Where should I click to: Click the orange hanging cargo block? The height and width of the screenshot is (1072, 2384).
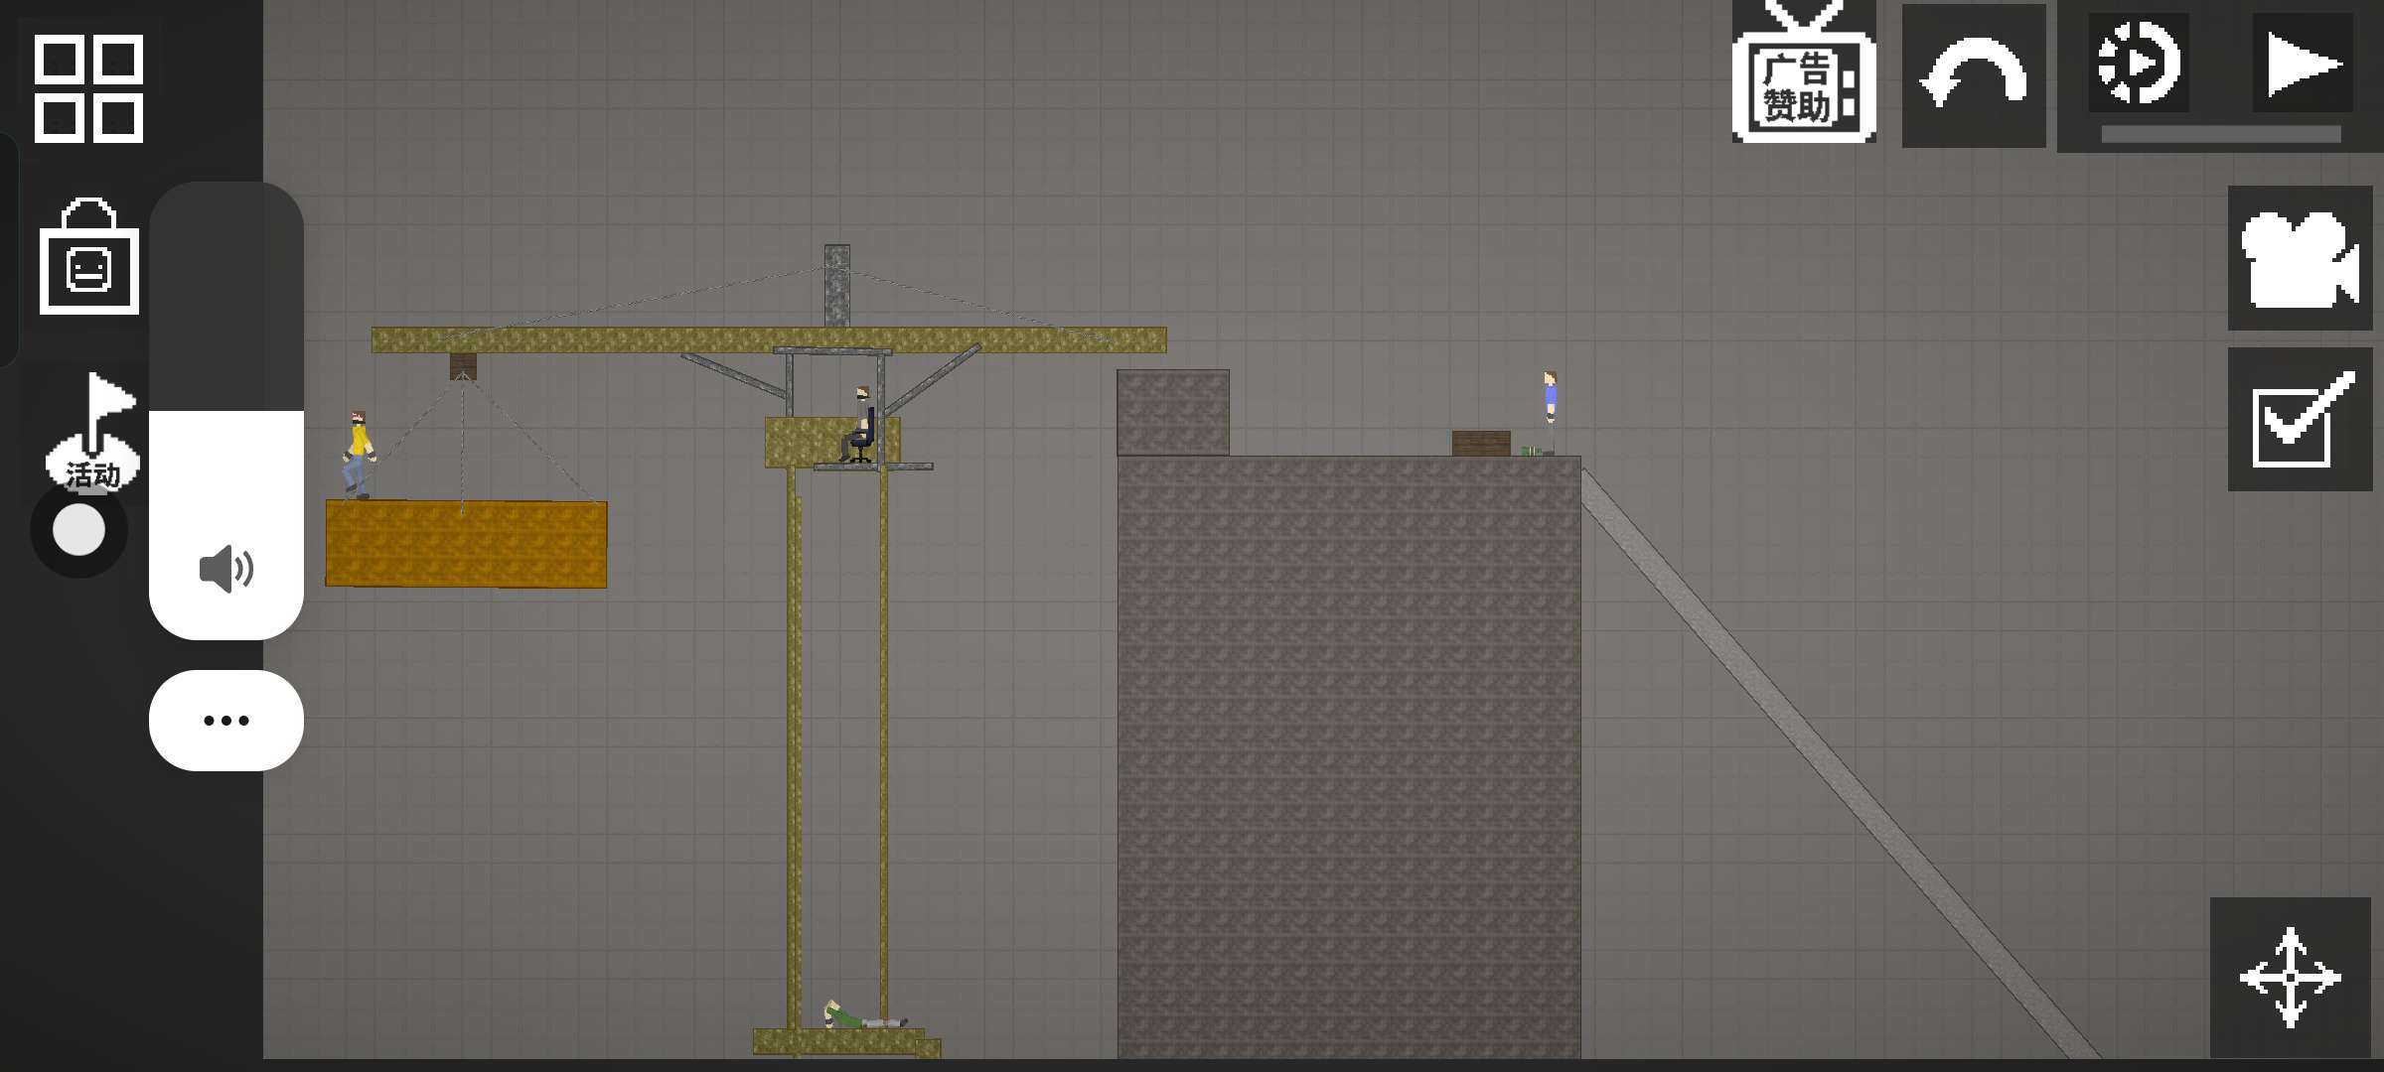(466, 545)
